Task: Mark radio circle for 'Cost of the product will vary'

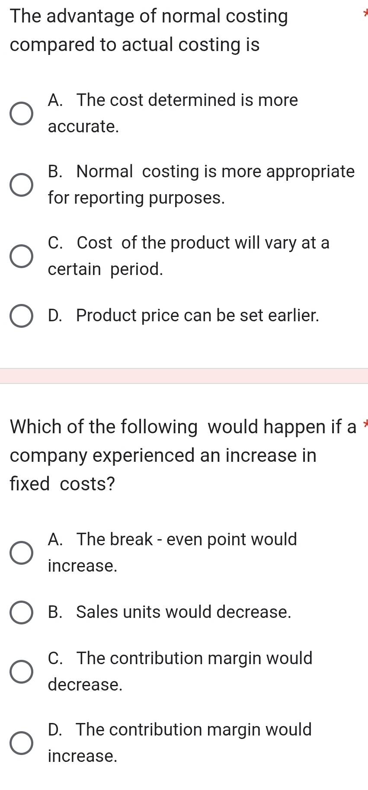Action: [x=22, y=256]
